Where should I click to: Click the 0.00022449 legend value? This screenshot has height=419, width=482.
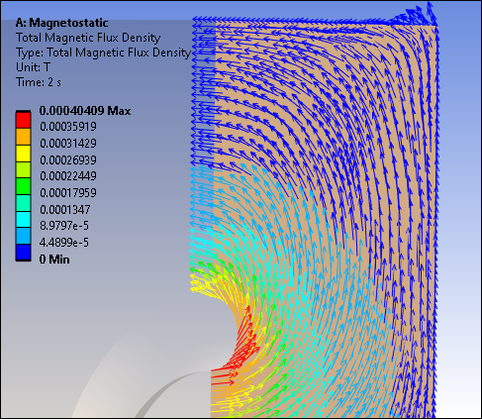68,176
